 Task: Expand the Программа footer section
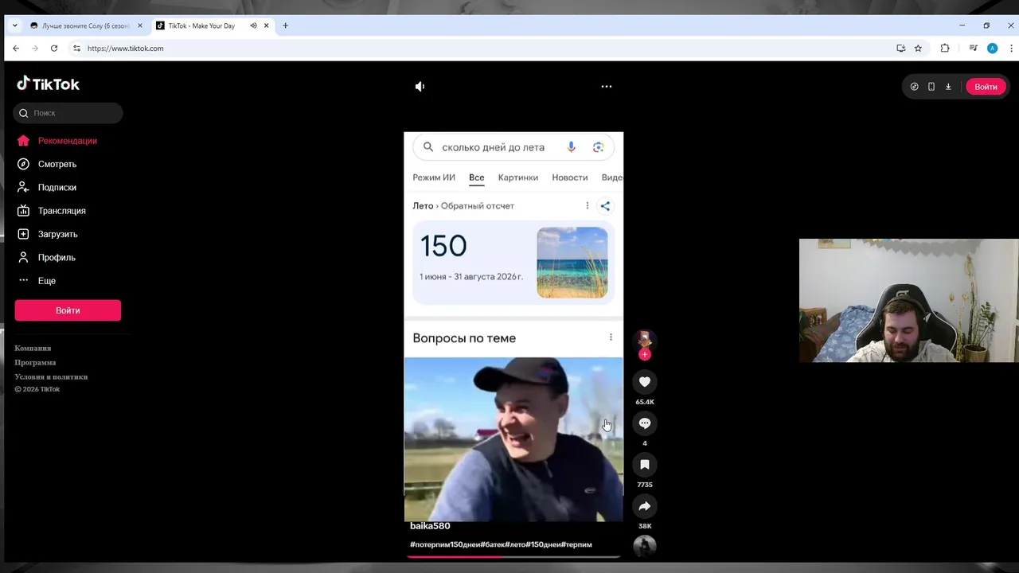[35, 362]
